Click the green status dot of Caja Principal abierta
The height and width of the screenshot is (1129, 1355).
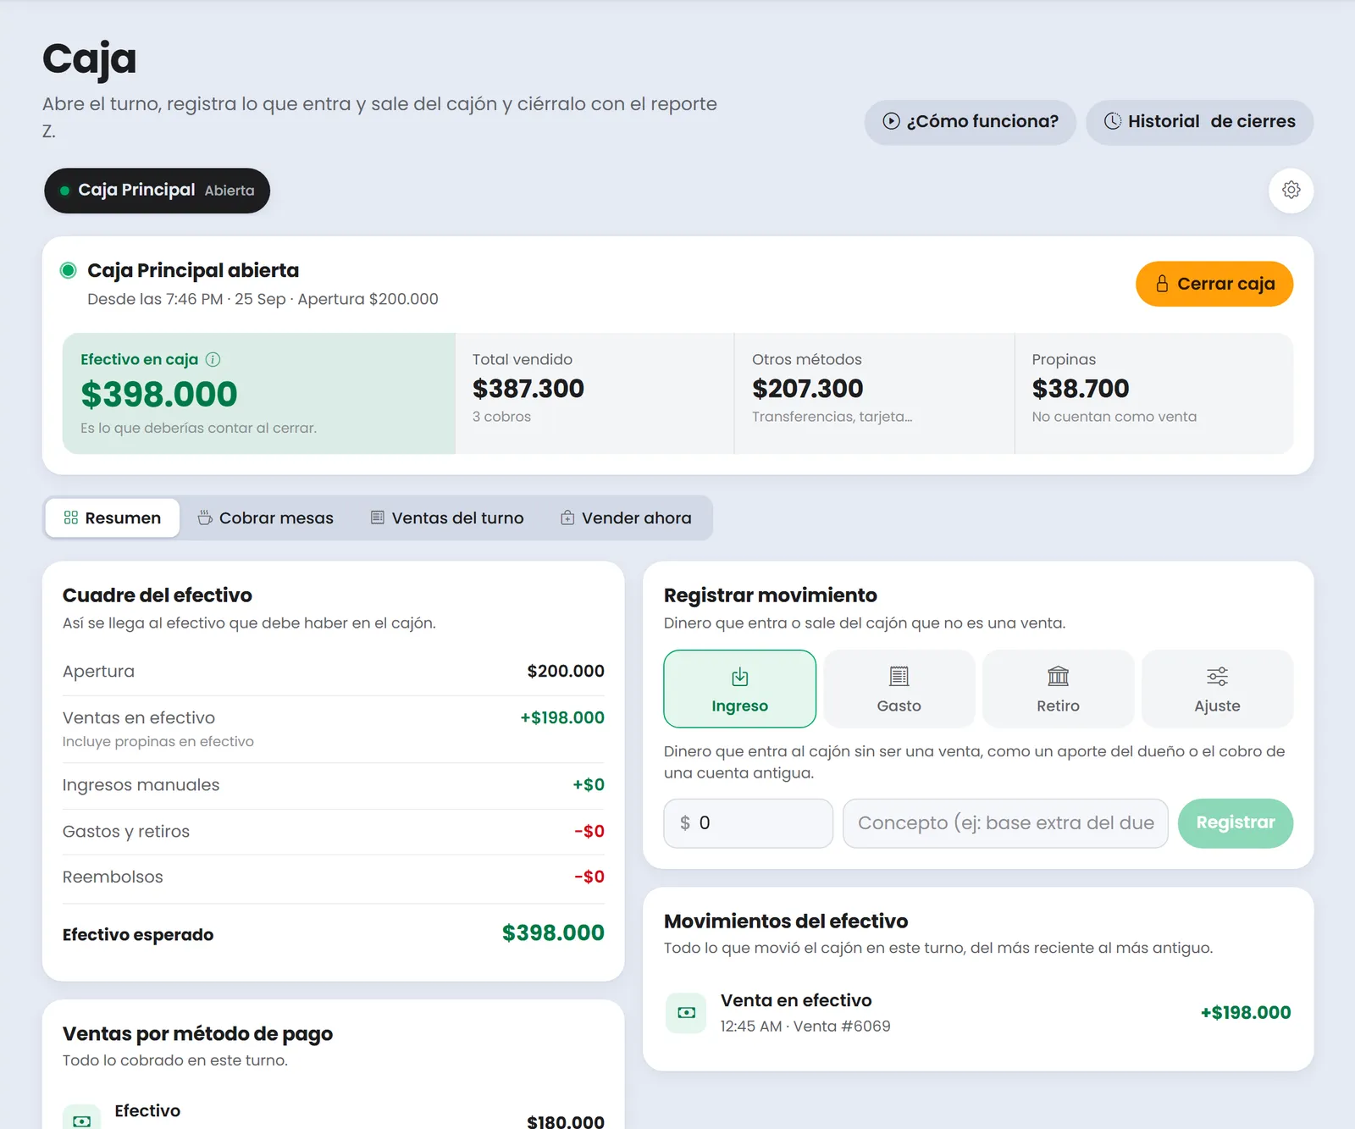(x=68, y=270)
